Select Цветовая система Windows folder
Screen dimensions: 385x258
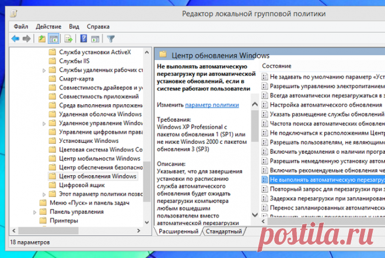tap(101, 149)
